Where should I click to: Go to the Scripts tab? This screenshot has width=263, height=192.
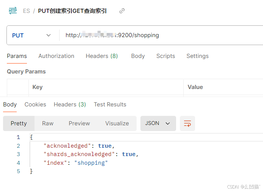(165, 56)
